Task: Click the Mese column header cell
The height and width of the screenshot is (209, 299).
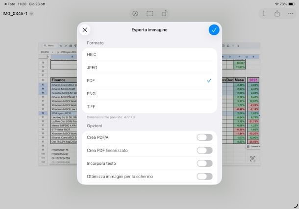Action: pos(239,80)
